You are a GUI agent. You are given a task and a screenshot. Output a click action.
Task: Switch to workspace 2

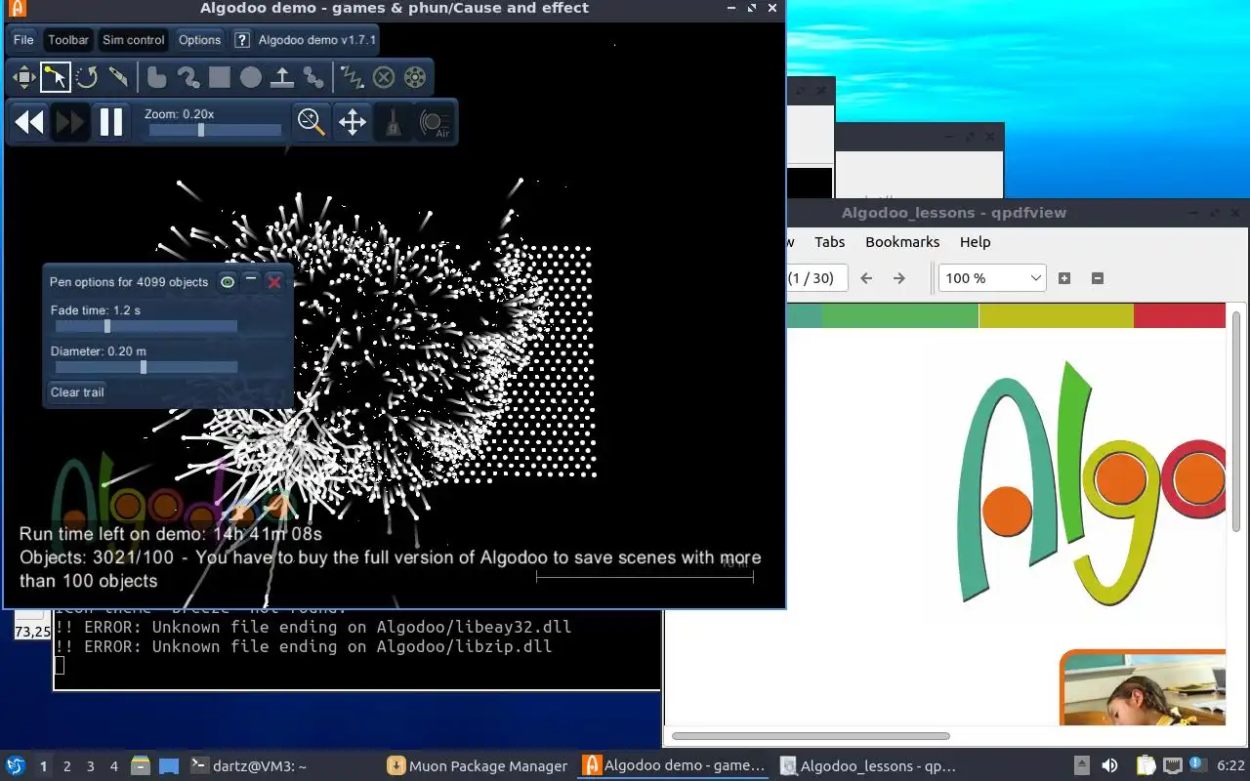66,766
